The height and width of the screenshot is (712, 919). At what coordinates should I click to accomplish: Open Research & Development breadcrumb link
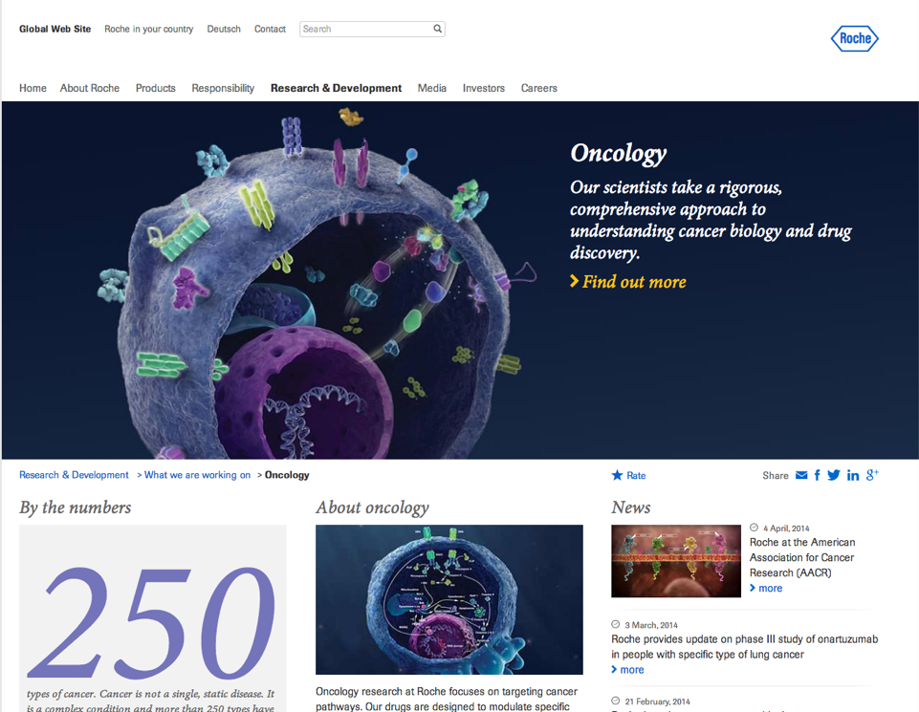(74, 475)
